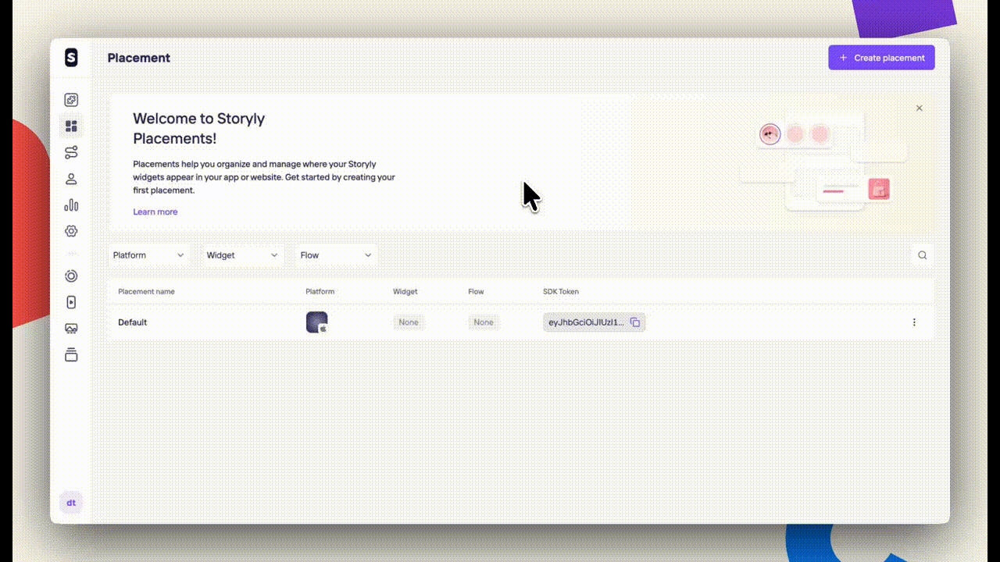
Task: Follow the Learn more link
Action: click(x=155, y=212)
